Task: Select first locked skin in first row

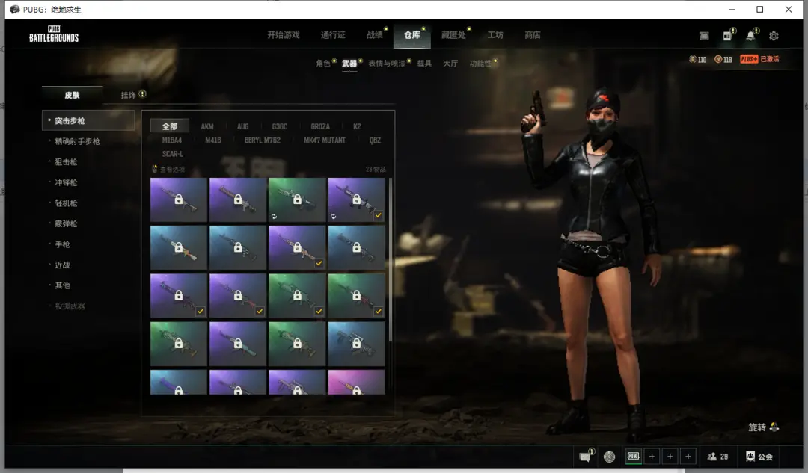Action: [x=179, y=200]
